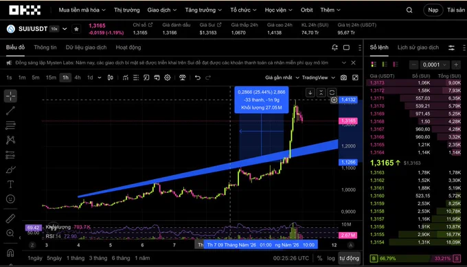467x267 pixels.
Task: Open chart settings gear icon
Action: [168, 78]
